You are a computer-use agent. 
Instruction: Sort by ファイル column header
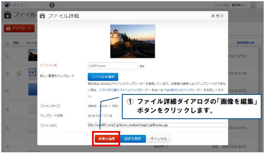[x=32, y=43]
